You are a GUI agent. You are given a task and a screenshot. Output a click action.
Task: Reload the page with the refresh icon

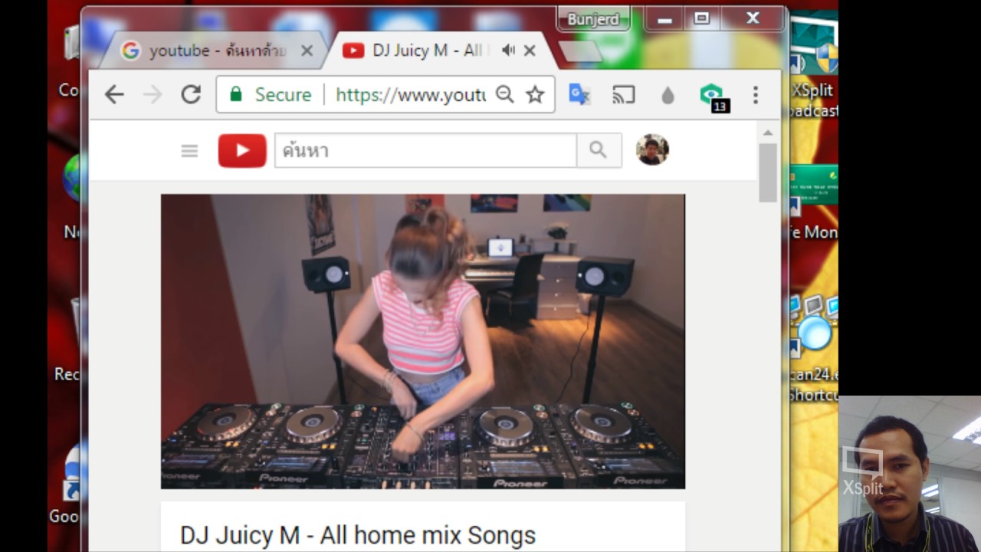(191, 94)
